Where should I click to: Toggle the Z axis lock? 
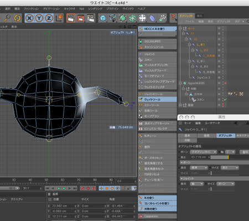click(49, 18)
